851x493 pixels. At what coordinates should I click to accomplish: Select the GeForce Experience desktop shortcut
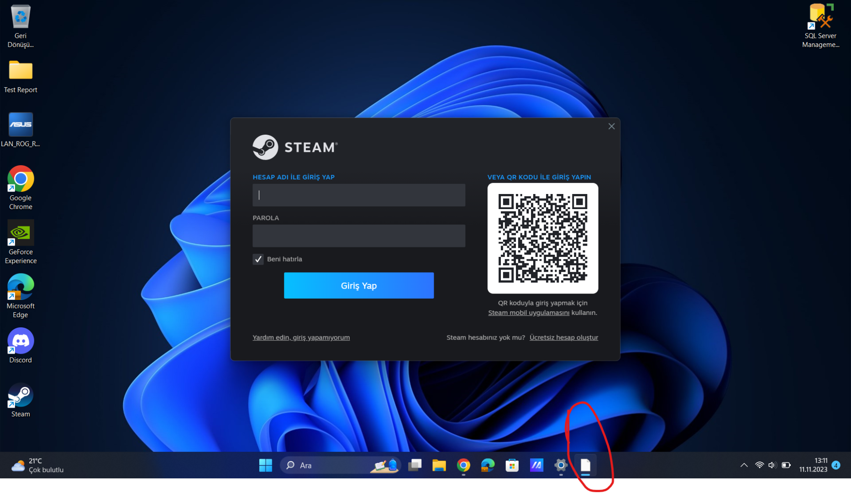[x=21, y=242]
